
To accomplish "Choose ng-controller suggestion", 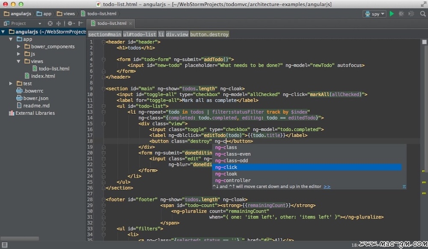I will (x=307, y=180).
